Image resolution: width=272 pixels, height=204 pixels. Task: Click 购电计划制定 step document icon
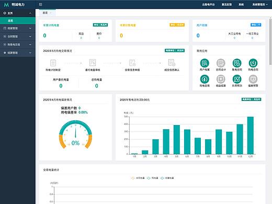(53, 63)
